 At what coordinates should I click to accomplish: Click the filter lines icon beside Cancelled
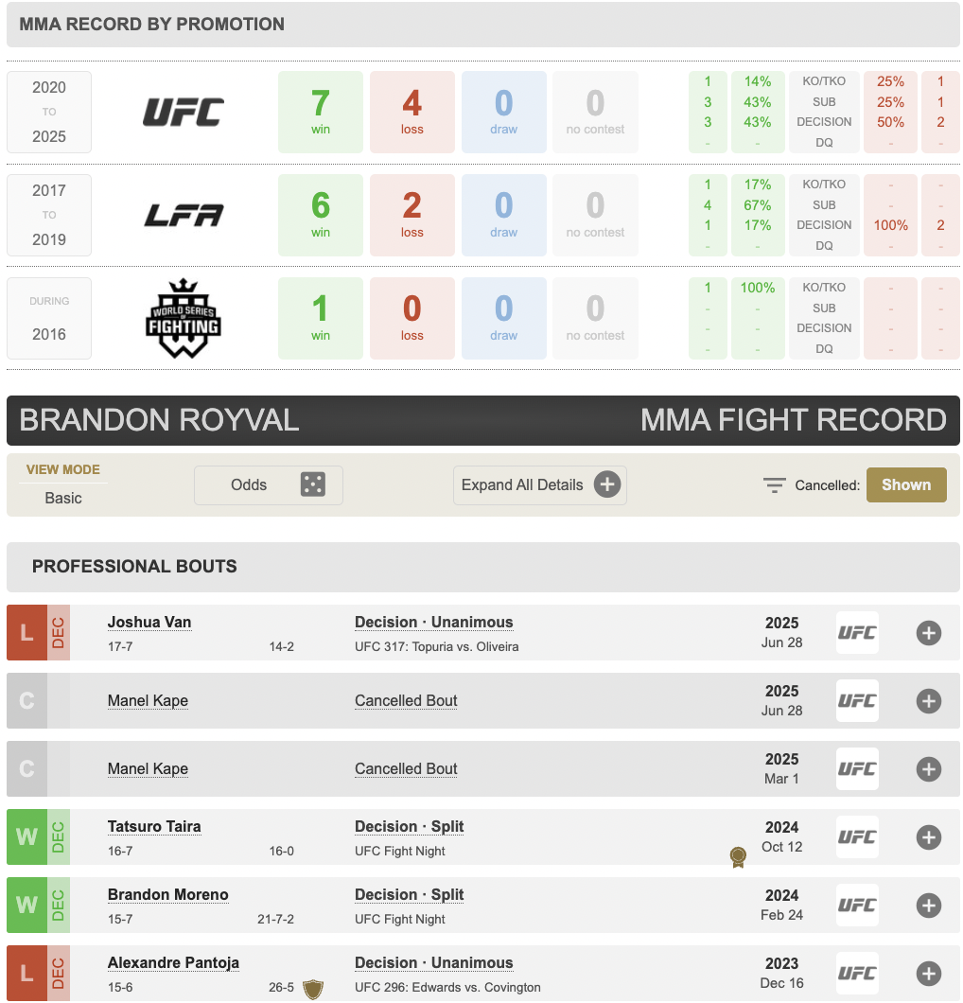click(x=775, y=485)
